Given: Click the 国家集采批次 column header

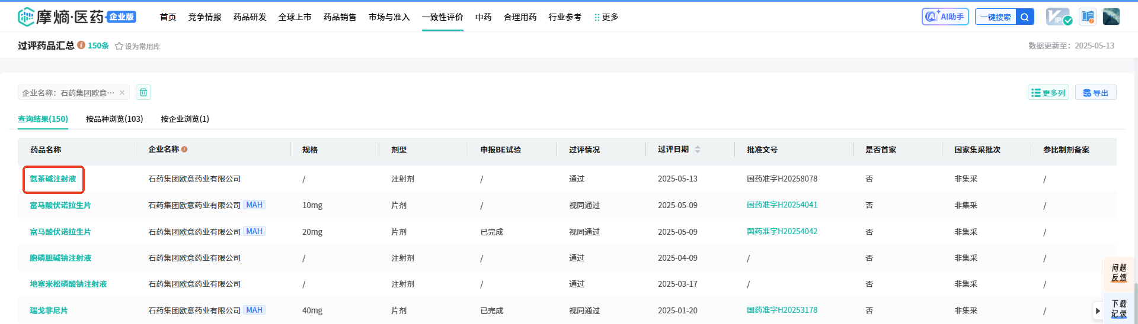Looking at the screenshot, I should (977, 150).
